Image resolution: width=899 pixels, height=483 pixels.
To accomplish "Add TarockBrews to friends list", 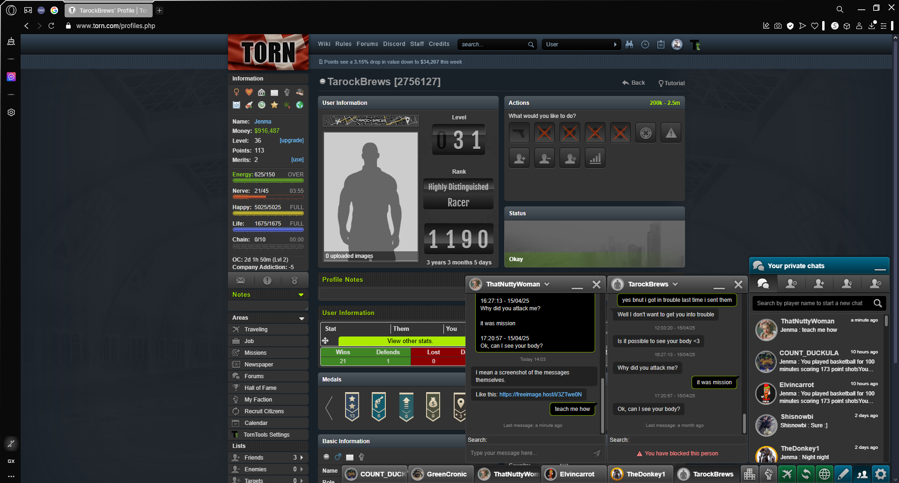I will pos(519,158).
